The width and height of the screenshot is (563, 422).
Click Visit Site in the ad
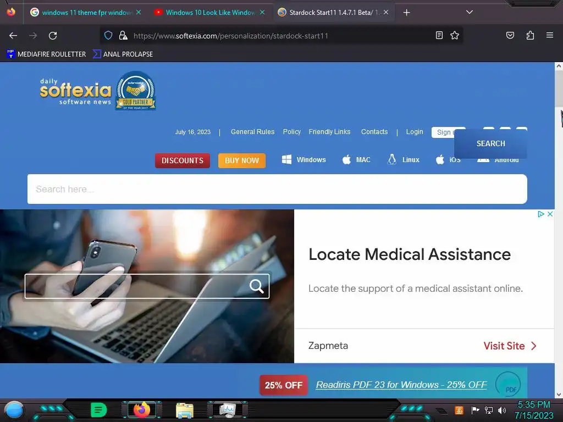pos(510,346)
